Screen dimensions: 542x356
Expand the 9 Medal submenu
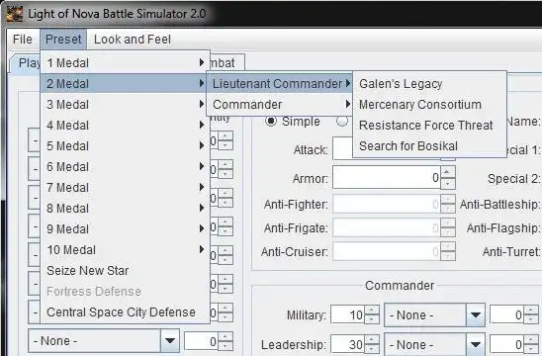tap(126, 228)
